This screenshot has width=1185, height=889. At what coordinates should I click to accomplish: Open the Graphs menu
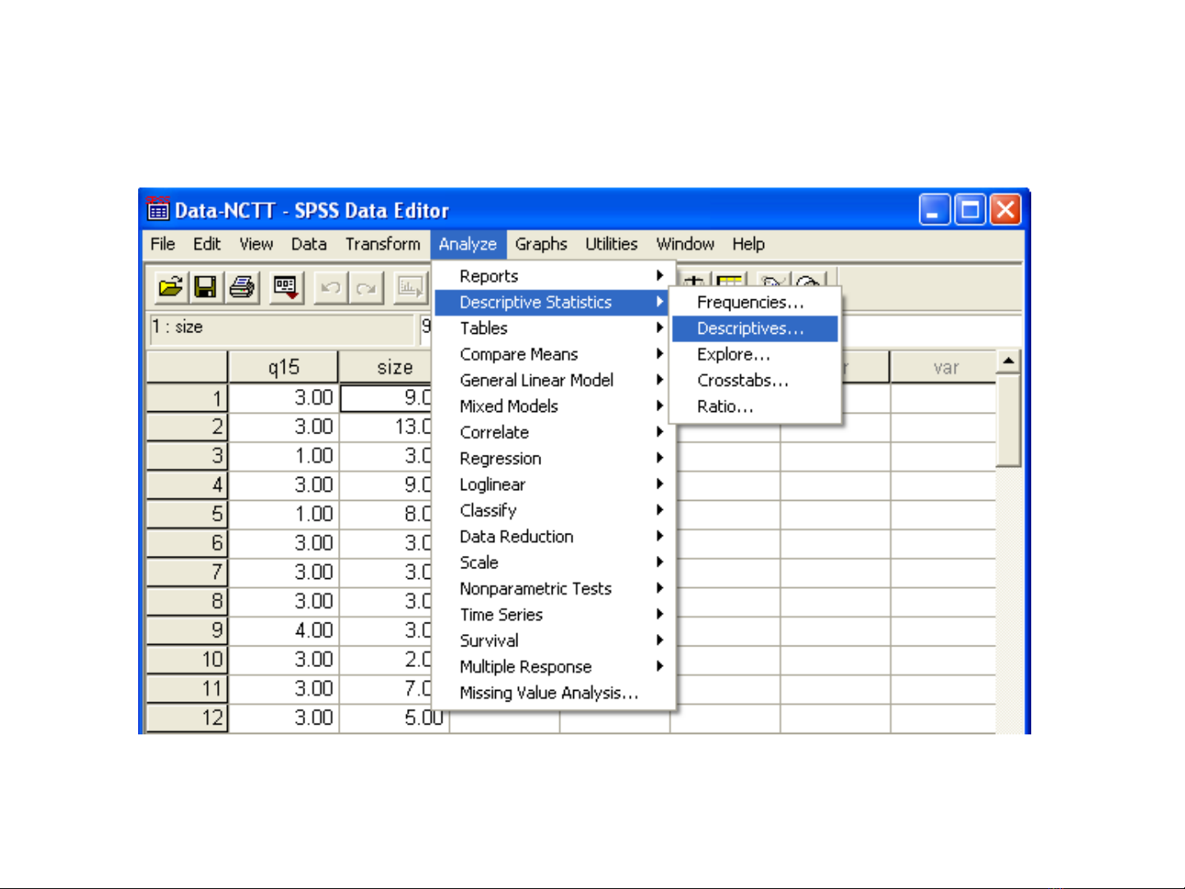click(540, 244)
